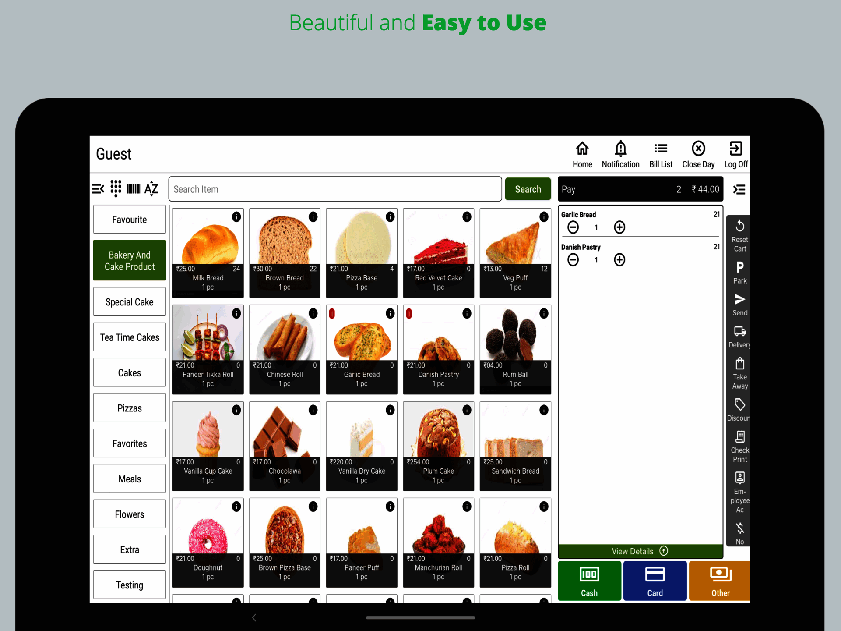Show info for Milk Bread item
The height and width of the screenshot is (631, 841).
236,216
